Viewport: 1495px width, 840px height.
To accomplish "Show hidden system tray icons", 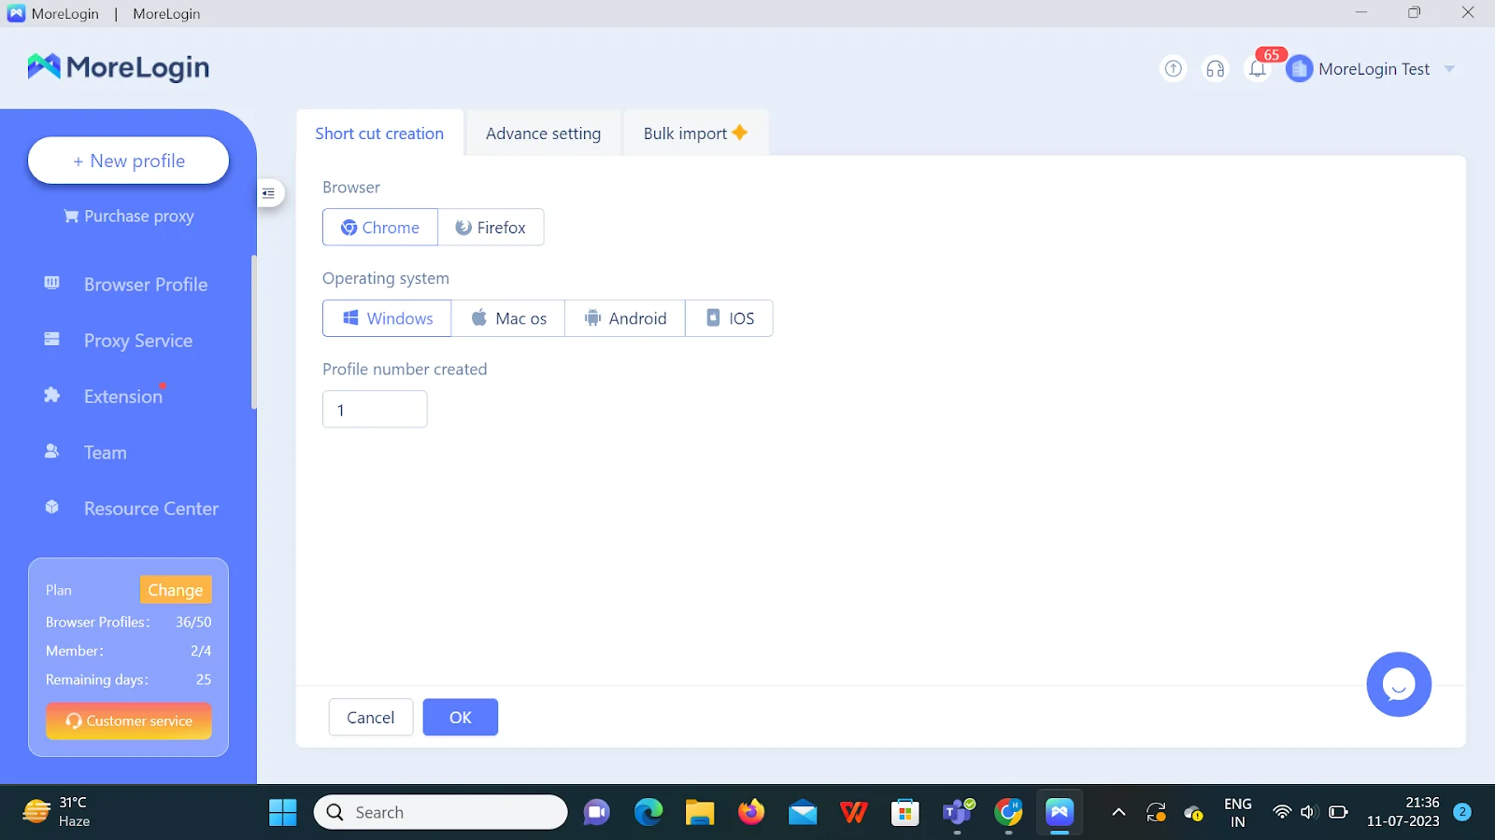I will tap(1118, 812).
